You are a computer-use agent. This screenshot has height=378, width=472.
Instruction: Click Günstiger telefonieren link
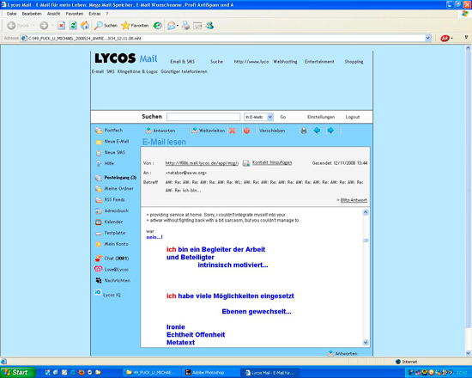pyautogui.click(x=184, y=71)
